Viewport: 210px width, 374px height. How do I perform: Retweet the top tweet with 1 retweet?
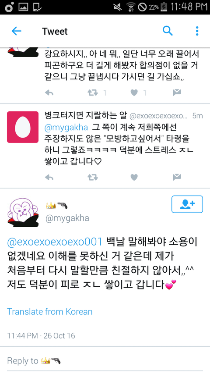tap(93, 93)
